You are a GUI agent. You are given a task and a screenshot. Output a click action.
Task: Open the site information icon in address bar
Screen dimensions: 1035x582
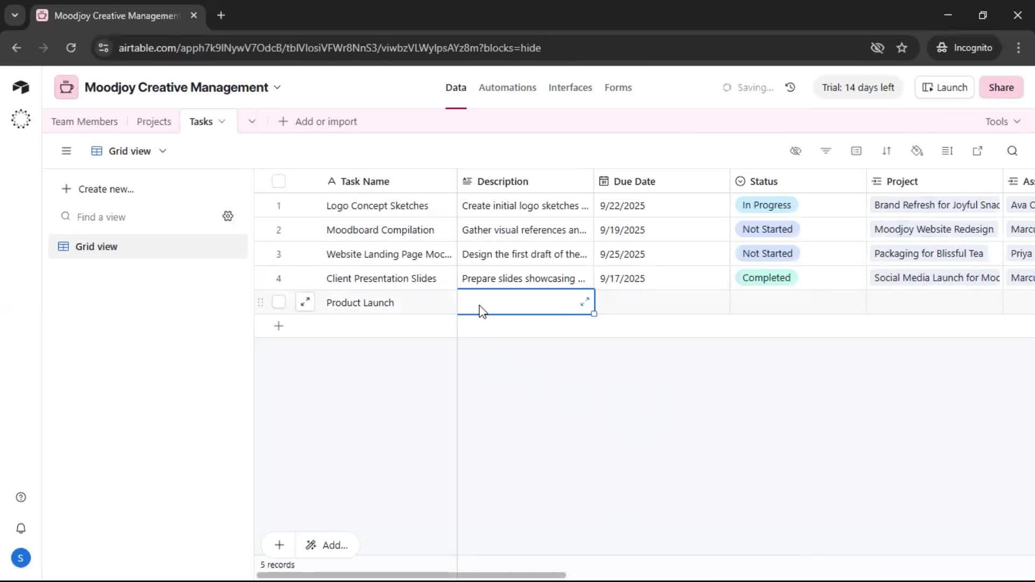(x=103, y=48)
